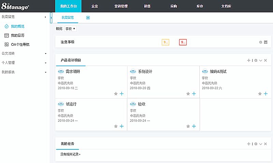Collapse the 产品设计项目 panel with chevron

pyautogui.click(x=261, y=60)
